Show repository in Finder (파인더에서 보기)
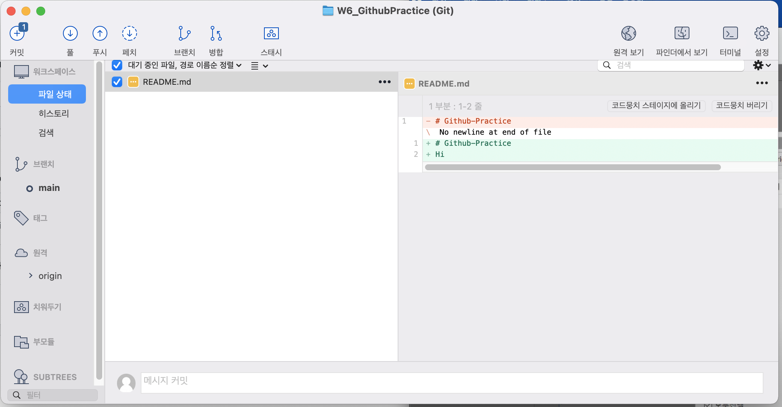 click(681, 34)
